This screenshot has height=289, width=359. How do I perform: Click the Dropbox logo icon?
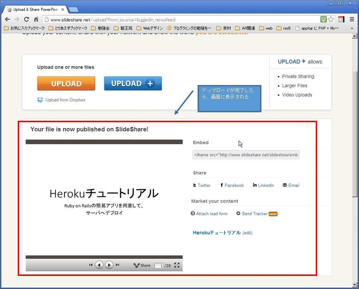click(x=40, y=100)
